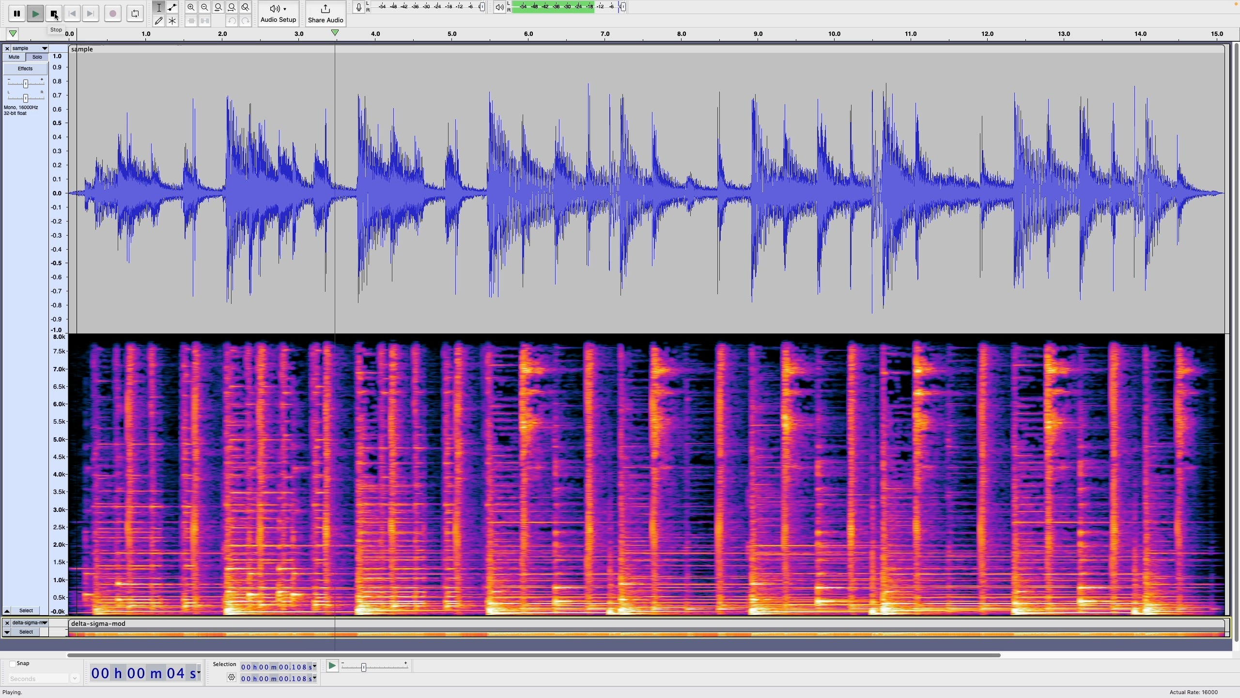Select the Envelope tool
This screenshot has width=1240, height=698.
point(172,7)
